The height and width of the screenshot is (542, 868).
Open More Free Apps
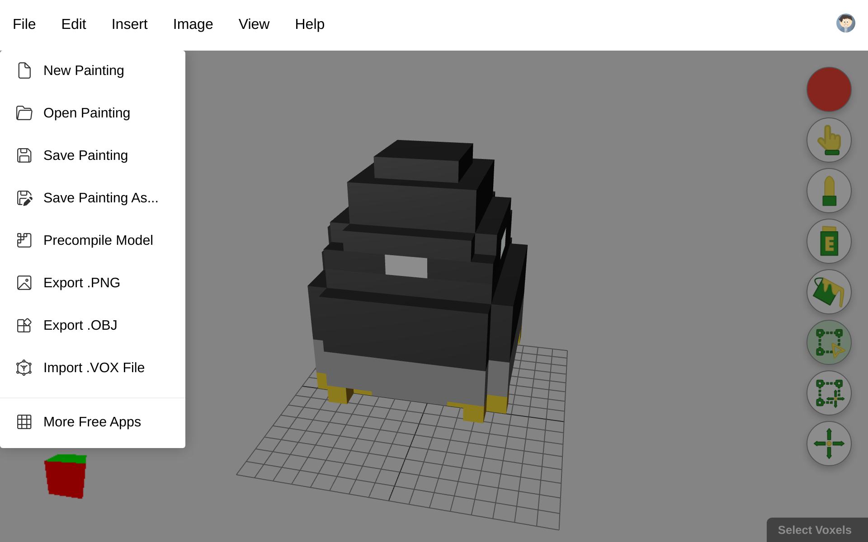click(92, 421)
